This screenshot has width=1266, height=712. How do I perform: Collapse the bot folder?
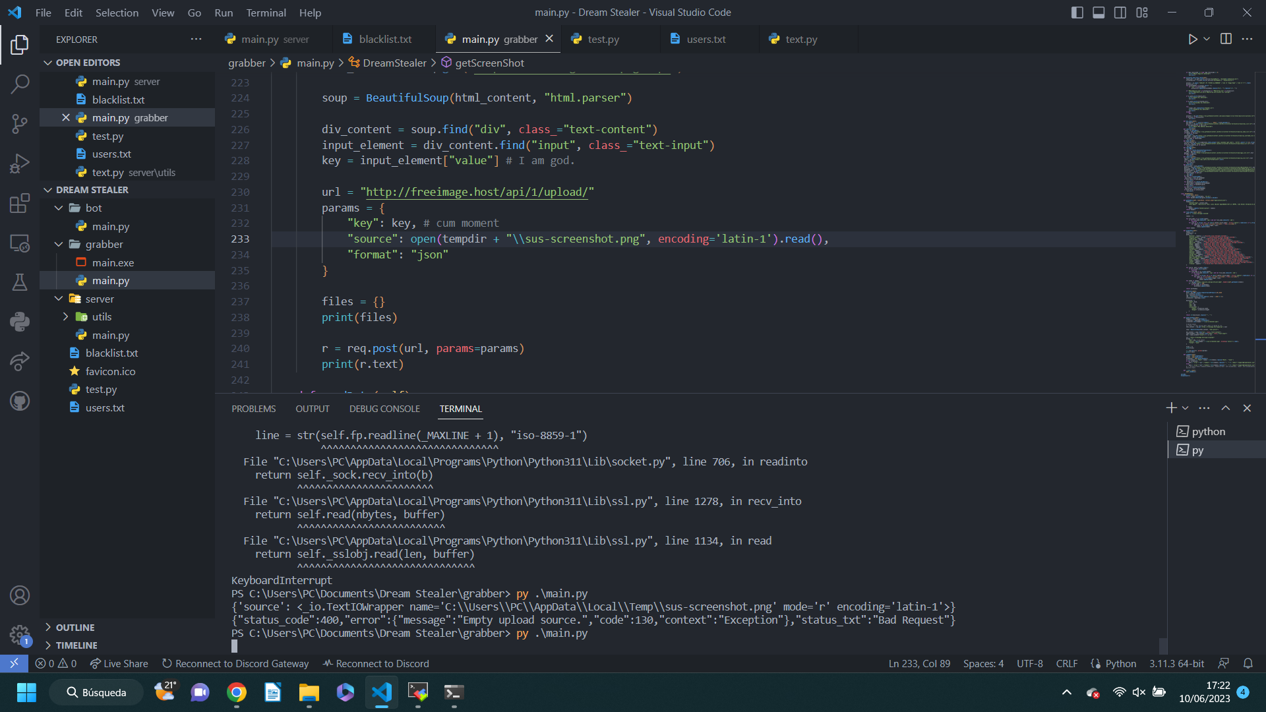(127, 208)
